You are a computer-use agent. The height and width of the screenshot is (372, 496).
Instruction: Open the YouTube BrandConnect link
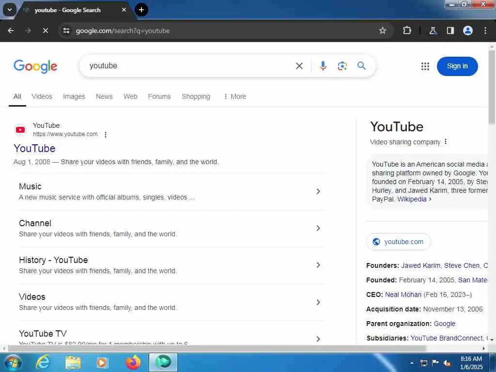click(x=447, y=339)
